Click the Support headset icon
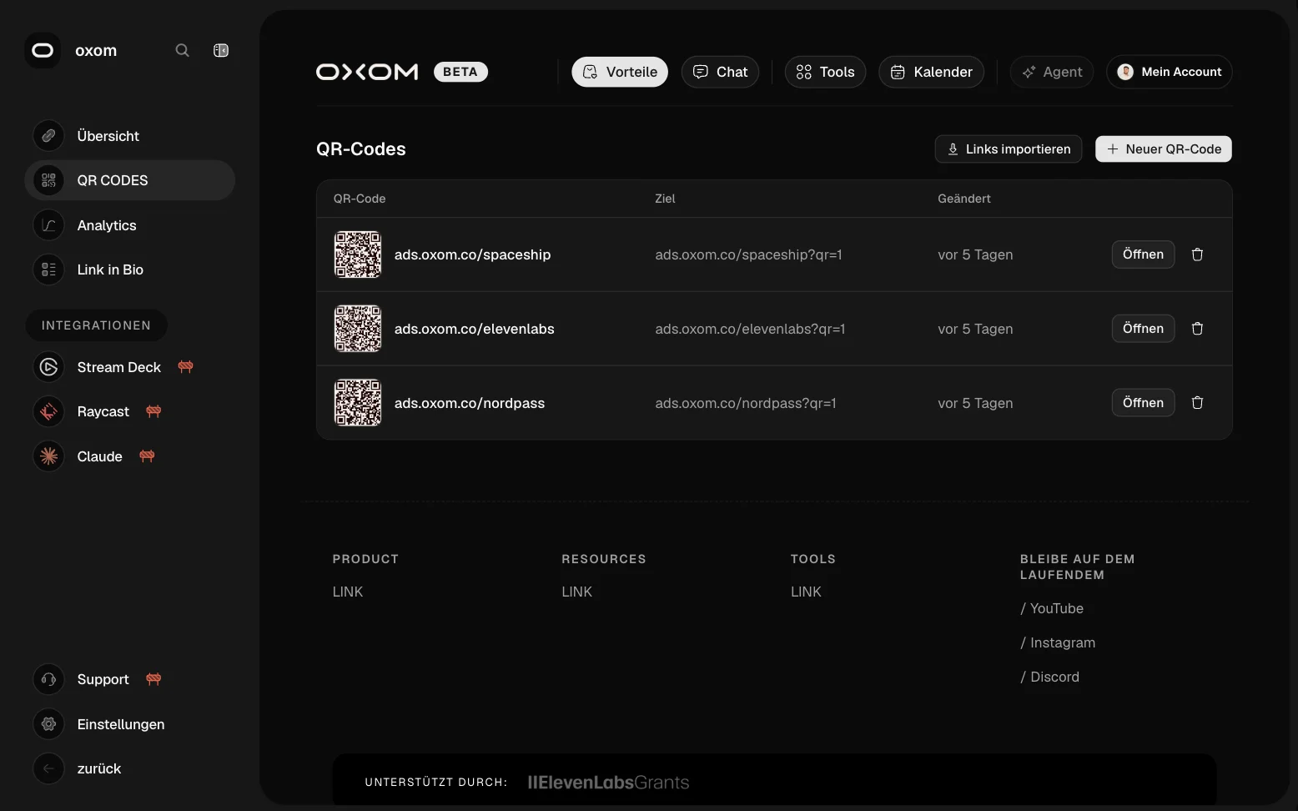Viewport: 1298px width, 811px height. [48, 679]
